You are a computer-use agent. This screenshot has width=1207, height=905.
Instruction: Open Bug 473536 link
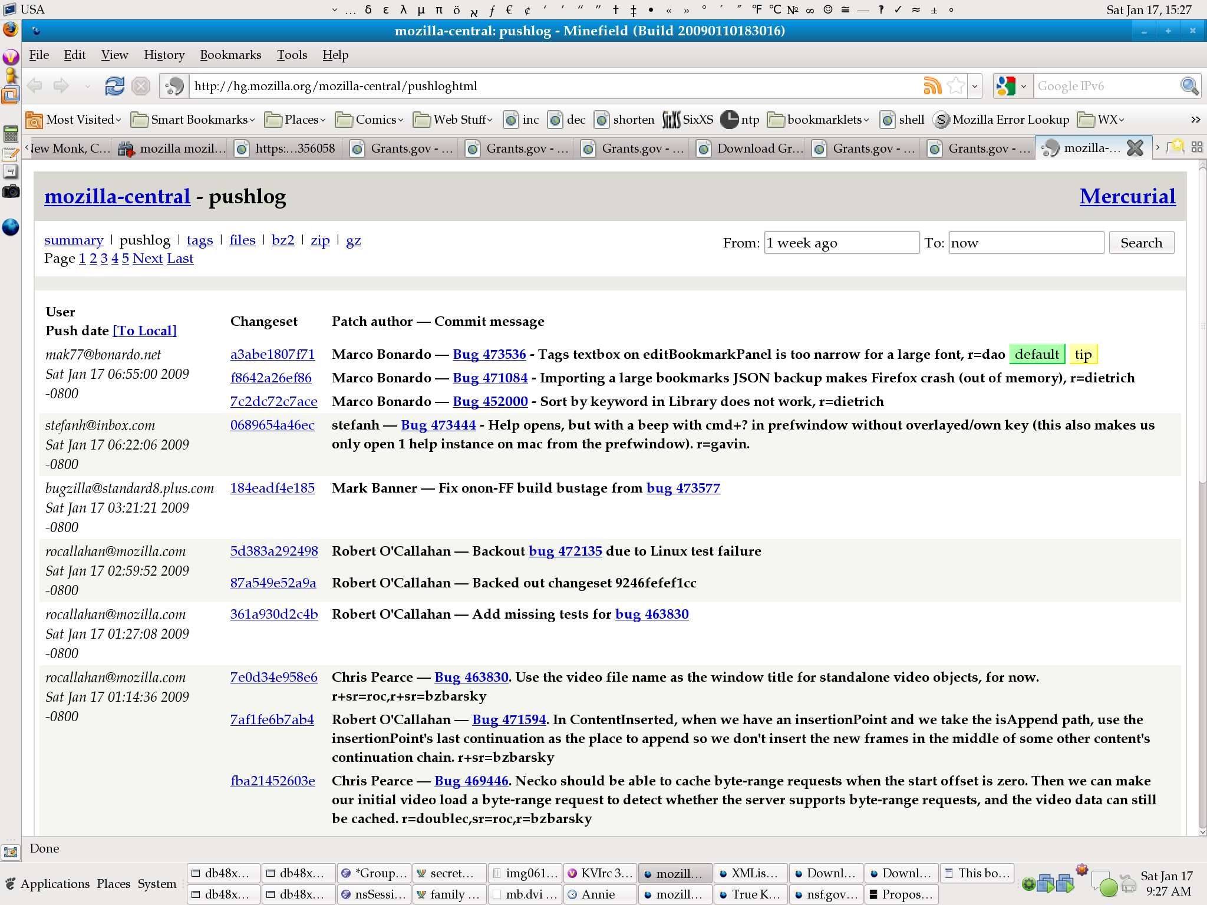(x=489, y=354)
